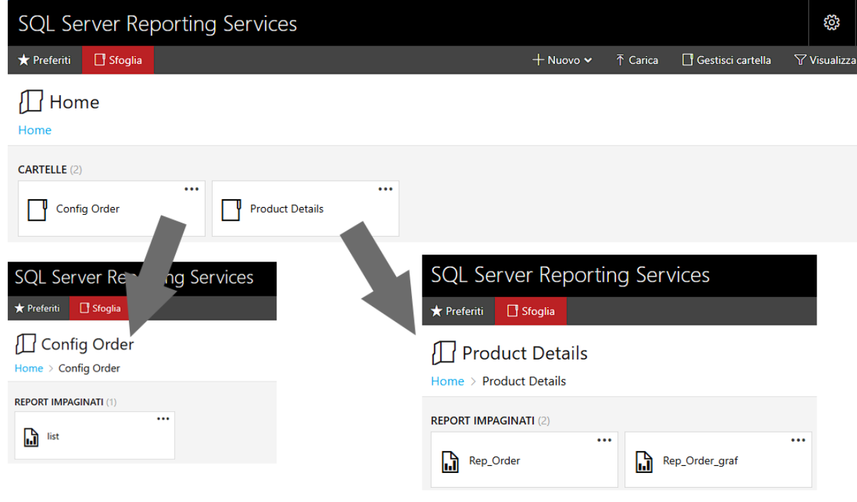This screenshot has width=857, height=502.
Task: Open the Rep_Order_graf report tile
Action: (718, 459)
